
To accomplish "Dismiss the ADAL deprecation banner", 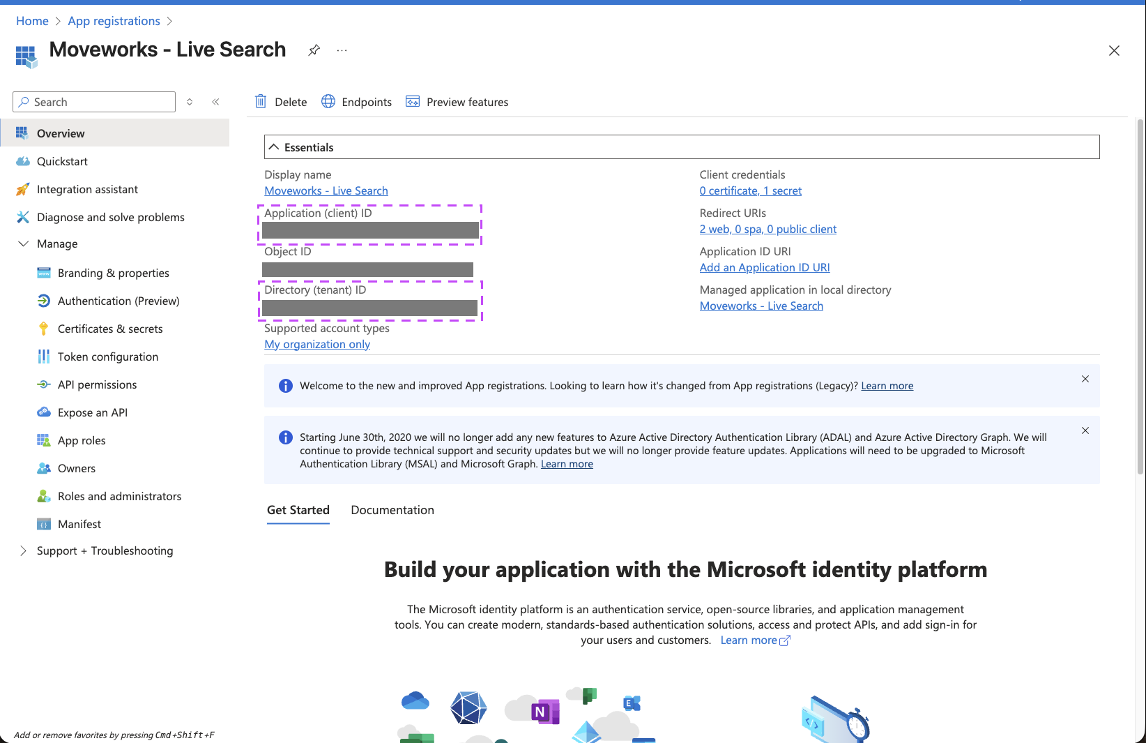I will point(1085,430).
